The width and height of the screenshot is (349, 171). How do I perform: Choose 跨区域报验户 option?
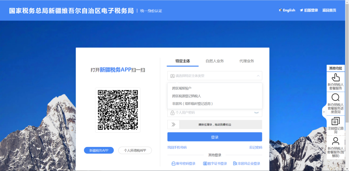pyautogui.click(x=215, y=88)
